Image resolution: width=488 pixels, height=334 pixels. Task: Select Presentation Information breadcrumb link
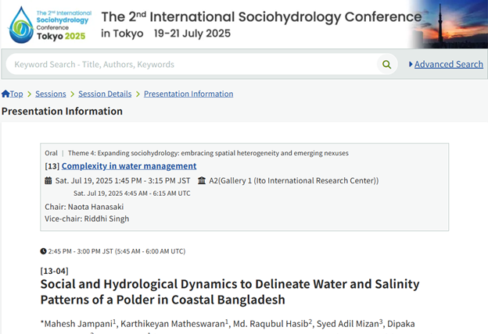point(188,94)
